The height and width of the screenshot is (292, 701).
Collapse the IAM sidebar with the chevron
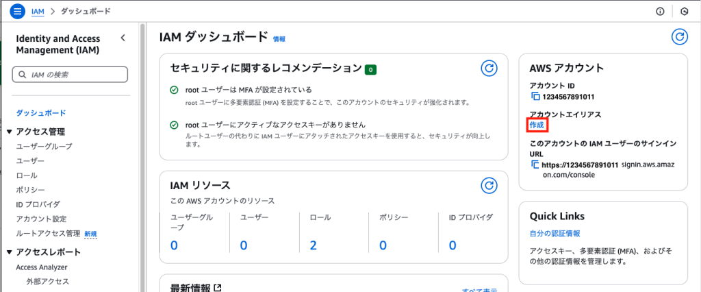coord(123,38)
